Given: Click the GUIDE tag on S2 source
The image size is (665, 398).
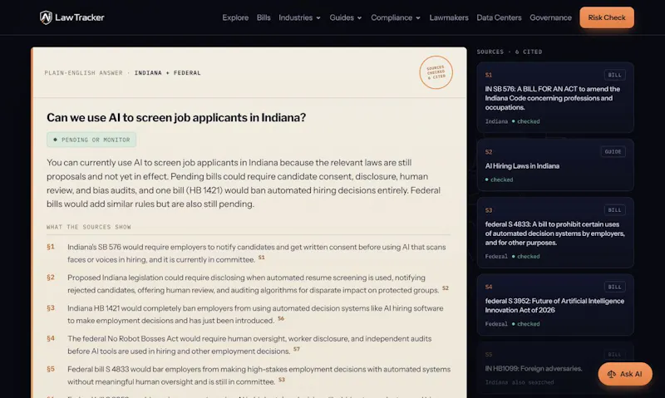Looking at the screenshot, I should click(613, 152).
